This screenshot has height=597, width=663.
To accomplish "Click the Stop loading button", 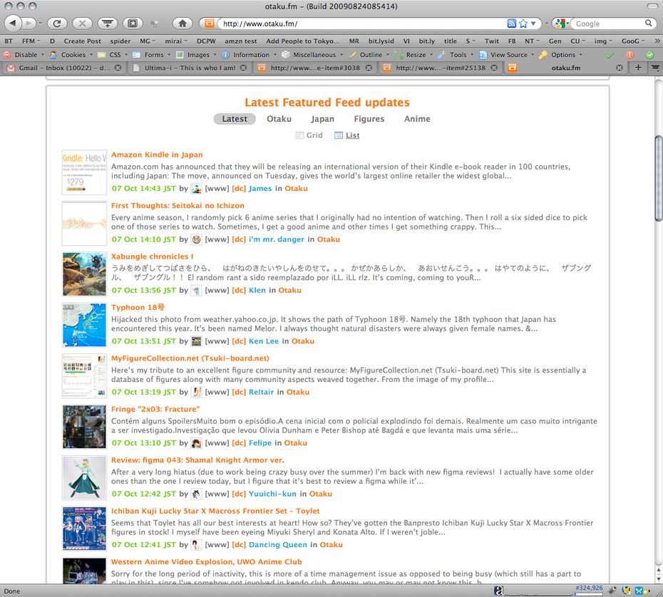I will coord(81,24).
